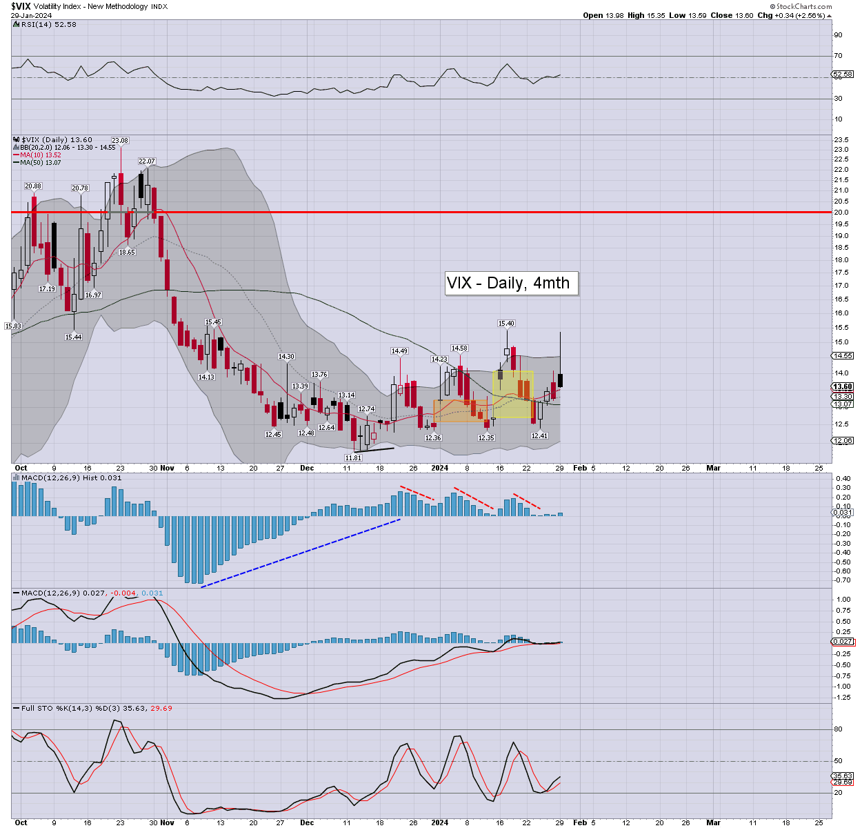Click the 15.40 high price callout
The image size is (862, 828).
506,323
